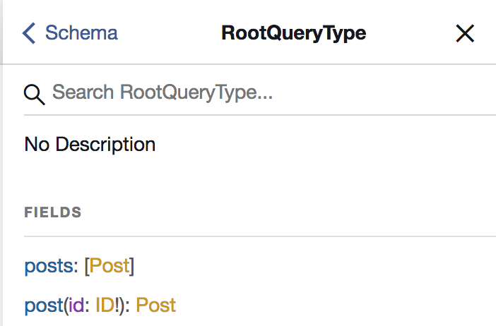Click the panel's left resize edge
Image resolution: width=496 pixels, height=326 pixels.
pyautogui.click(x=2, y=162)
